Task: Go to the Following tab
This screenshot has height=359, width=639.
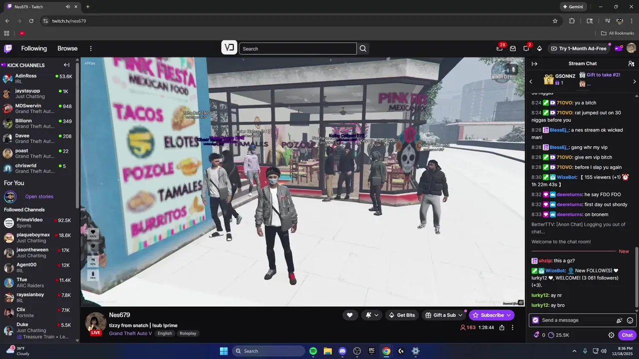Action: (34, 48)
